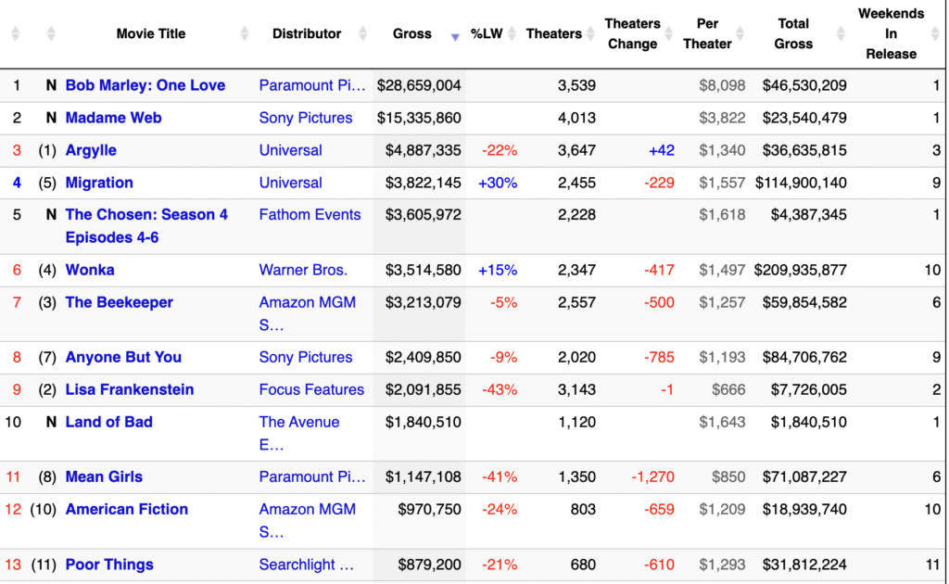
Task: Click the $3,605,972 gross cell
Action: [x=423, y=215]
